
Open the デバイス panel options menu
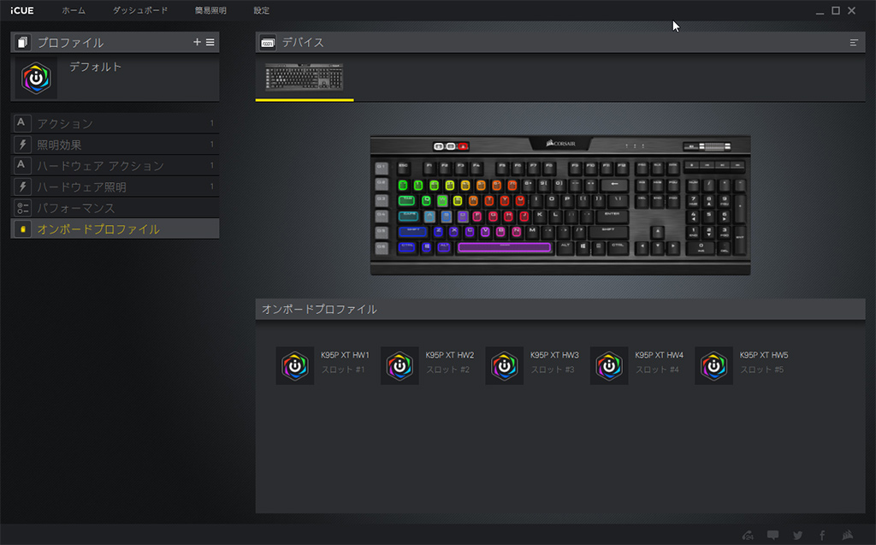pos(854,43)
